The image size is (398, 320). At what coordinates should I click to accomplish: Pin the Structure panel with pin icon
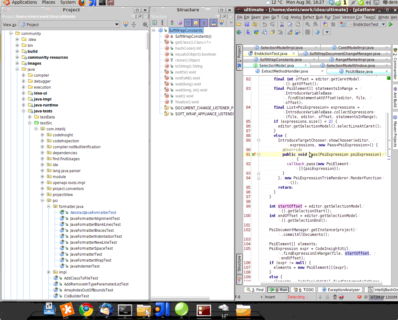pos(224,16)
